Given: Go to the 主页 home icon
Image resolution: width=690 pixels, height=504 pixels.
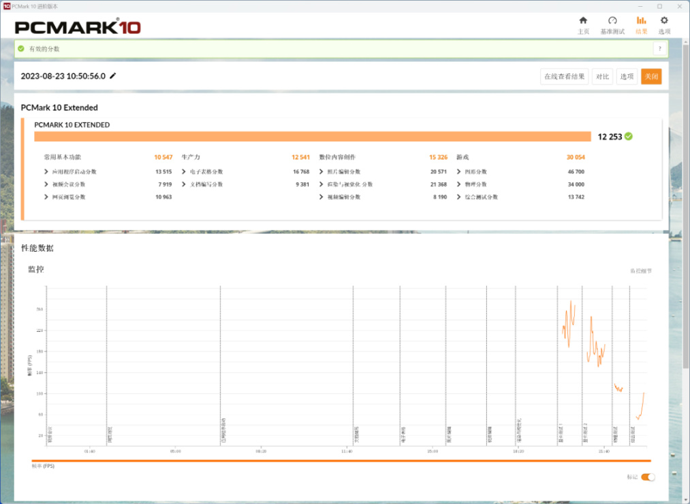Looking at the screenshot, I should (x=583, y=20).
